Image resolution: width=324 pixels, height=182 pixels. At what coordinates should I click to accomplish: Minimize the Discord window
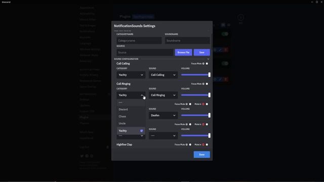312,2
